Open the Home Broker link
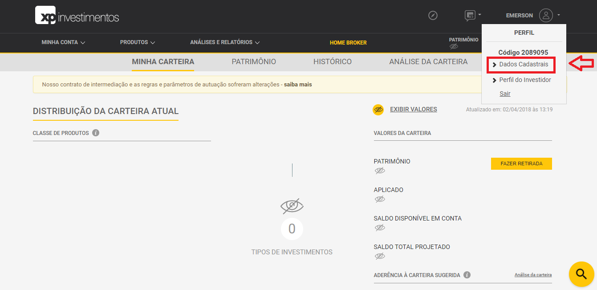597x290 pixels. [x=348, y=43]
